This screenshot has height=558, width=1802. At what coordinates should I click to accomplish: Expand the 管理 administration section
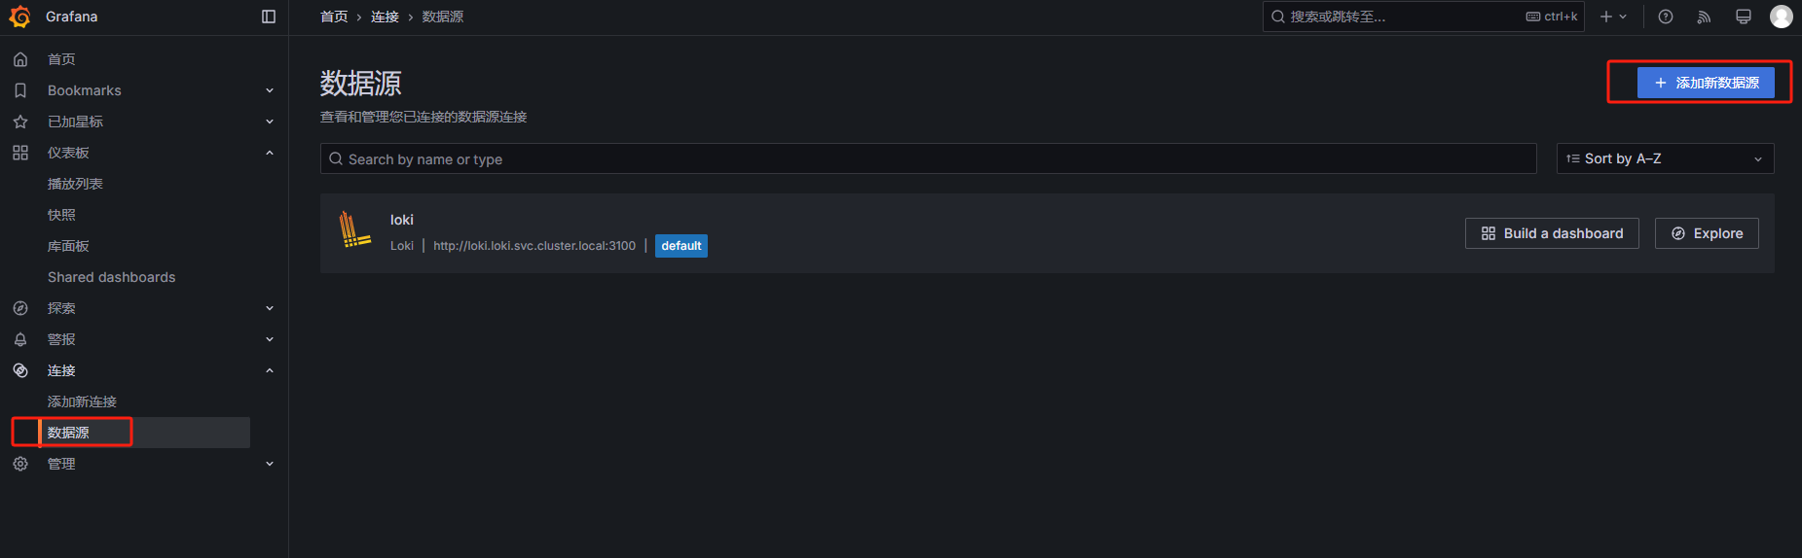[x=270, y=464]
